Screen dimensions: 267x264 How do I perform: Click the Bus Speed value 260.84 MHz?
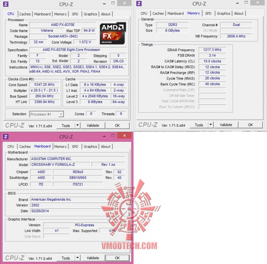(x=44, y=96)
